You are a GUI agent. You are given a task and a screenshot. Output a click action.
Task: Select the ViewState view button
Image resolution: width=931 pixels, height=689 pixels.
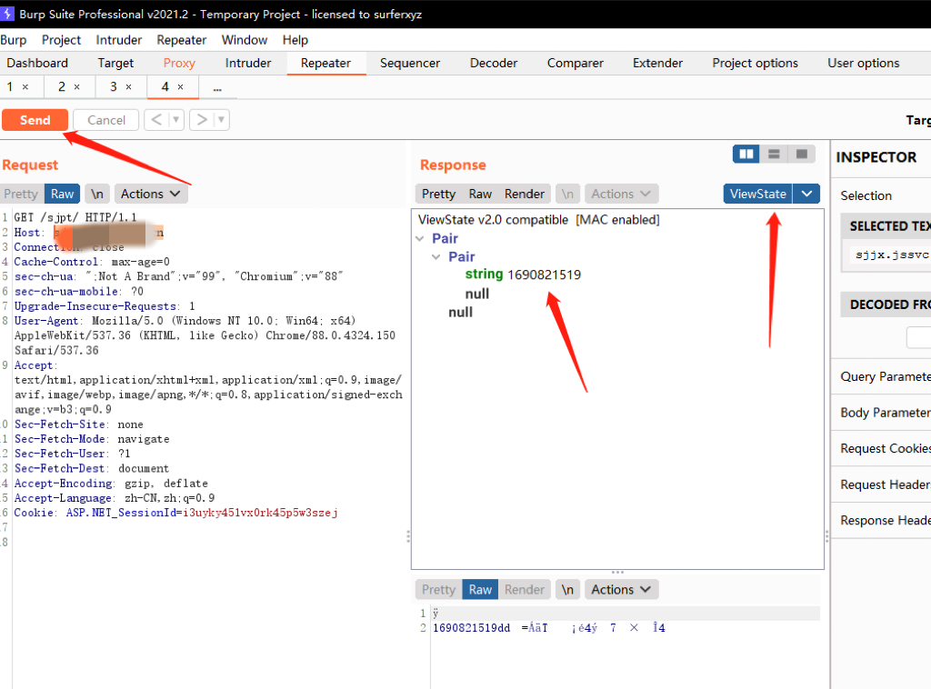[757, 194]
